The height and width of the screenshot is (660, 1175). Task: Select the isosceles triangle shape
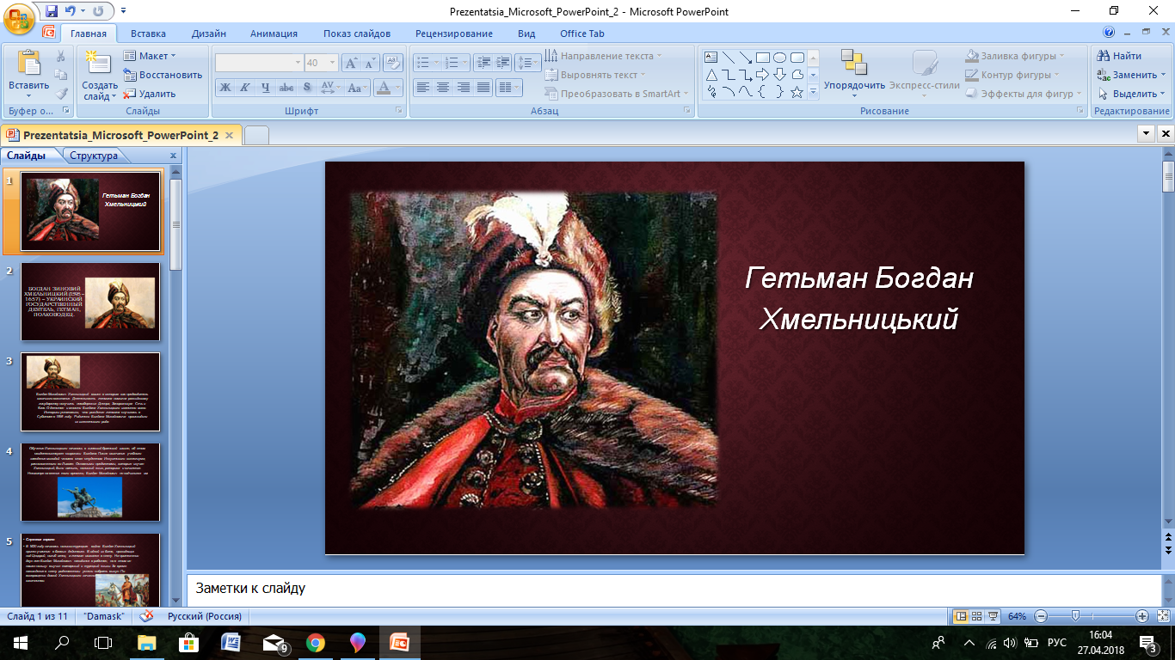click(711, 75)
